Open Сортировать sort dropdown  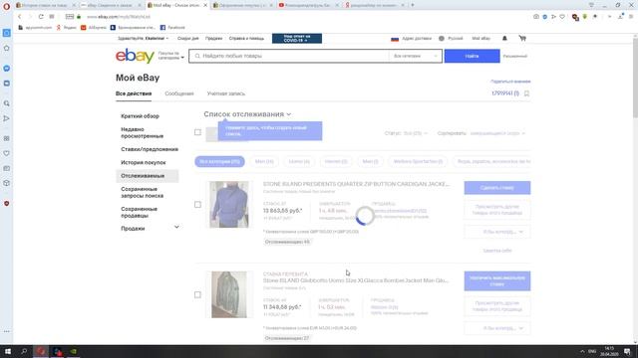[481, 133]
